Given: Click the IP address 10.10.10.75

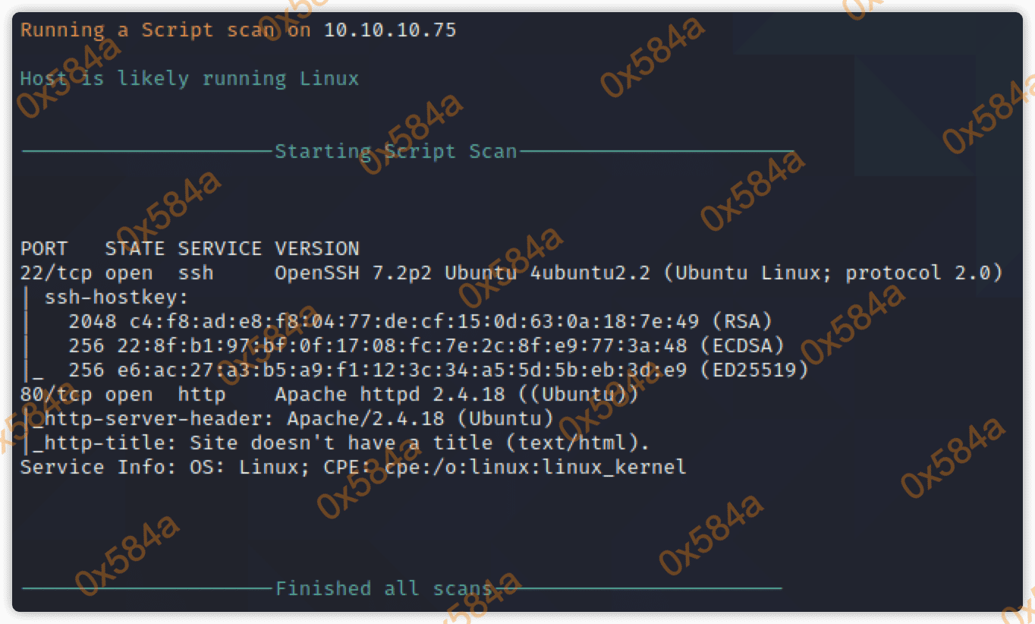Looking at the screenshot, I should tap(390, 30).
